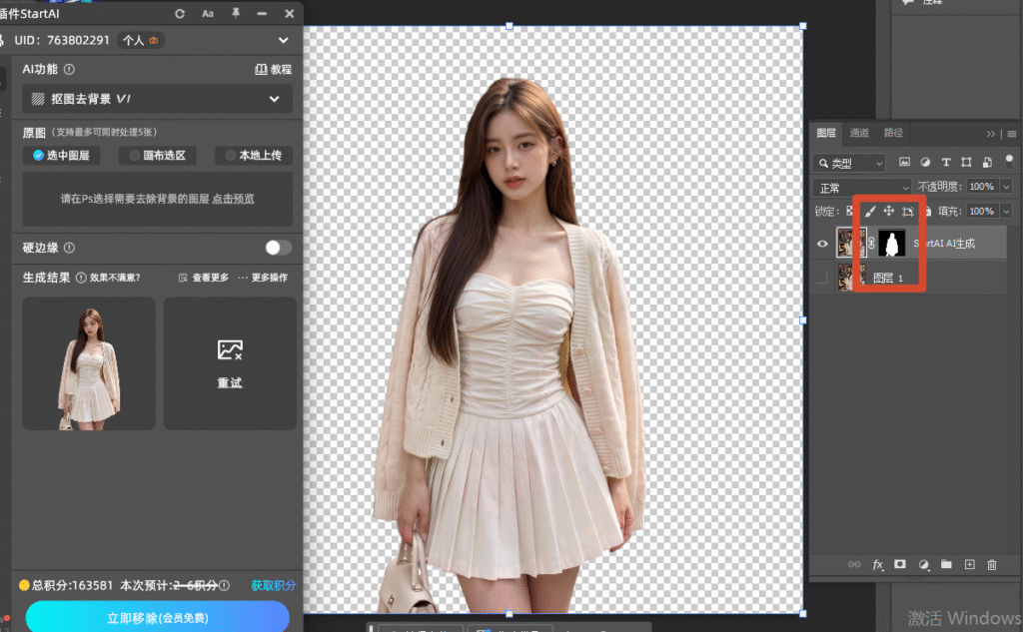
Task: Open the 正常 blend mode dropdown
Action: [x=862, y=188]
